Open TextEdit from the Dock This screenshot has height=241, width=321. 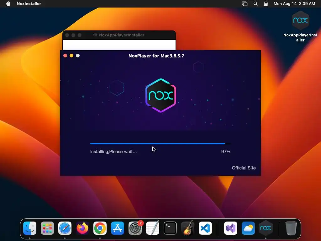coord(153,228)
